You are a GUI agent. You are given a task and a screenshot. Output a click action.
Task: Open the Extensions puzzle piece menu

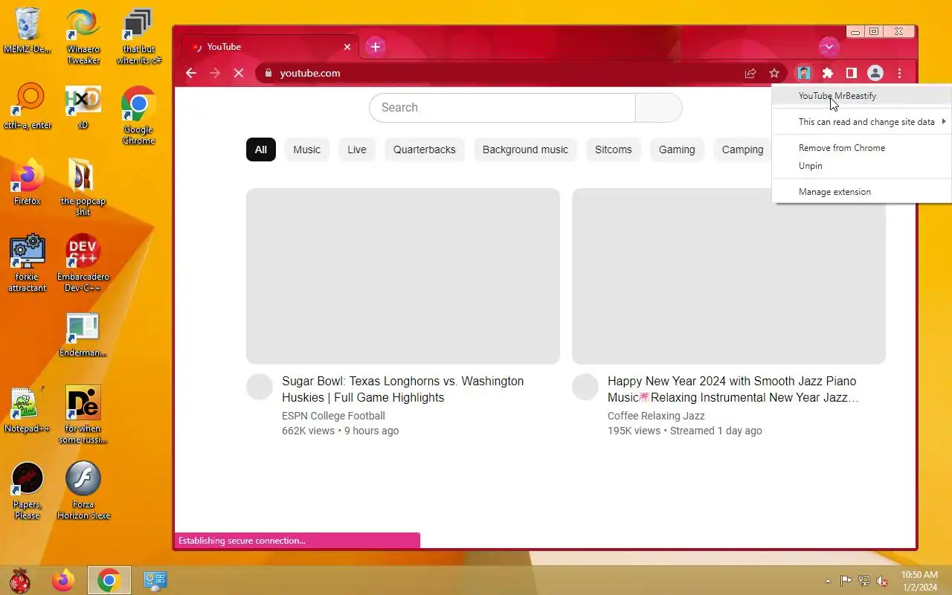click(x=828, y=73)
